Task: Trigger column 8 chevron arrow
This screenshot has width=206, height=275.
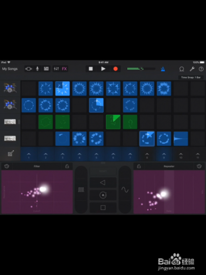Action: click(x=147, y=154)
